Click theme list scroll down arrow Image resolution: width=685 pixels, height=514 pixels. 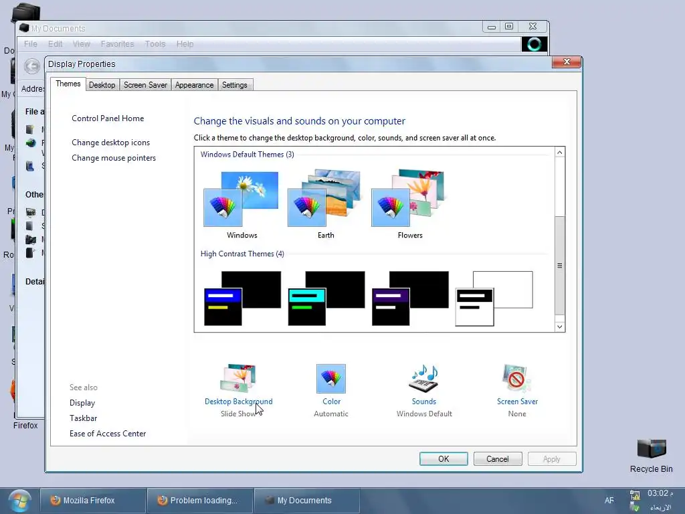pyautogui.click(x=560, y=327)
